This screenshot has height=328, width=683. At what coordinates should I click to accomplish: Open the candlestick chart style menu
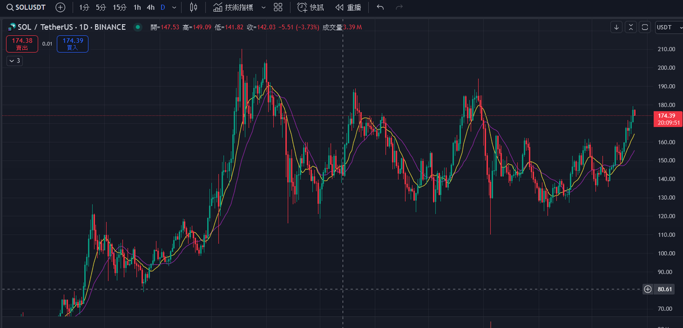pyautogui.click(x=194, y=7)
